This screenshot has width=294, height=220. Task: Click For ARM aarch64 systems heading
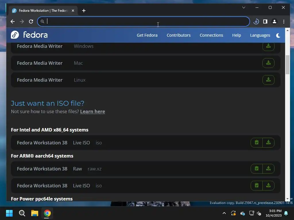(x=42, y=156)
